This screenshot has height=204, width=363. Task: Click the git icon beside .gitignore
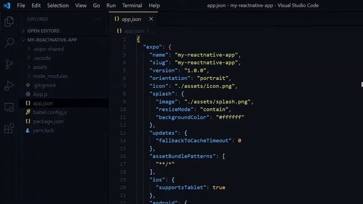[x=28, y=85]
